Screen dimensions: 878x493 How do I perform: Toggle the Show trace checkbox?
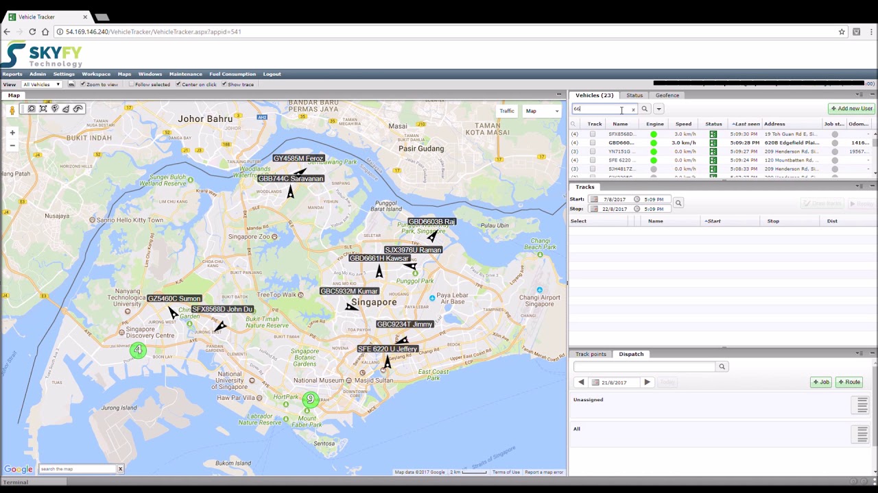(x=224, y=84)
